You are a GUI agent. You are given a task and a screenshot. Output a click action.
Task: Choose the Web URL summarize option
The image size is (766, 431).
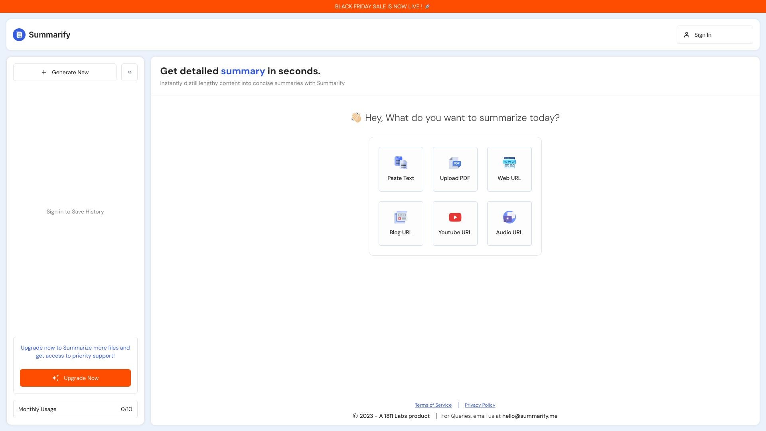coord(509,169)
